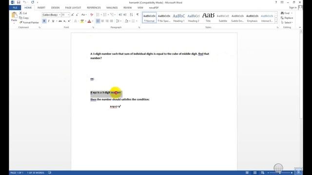
Task: Toggle superscript formatting
Action: coord(69,21)
